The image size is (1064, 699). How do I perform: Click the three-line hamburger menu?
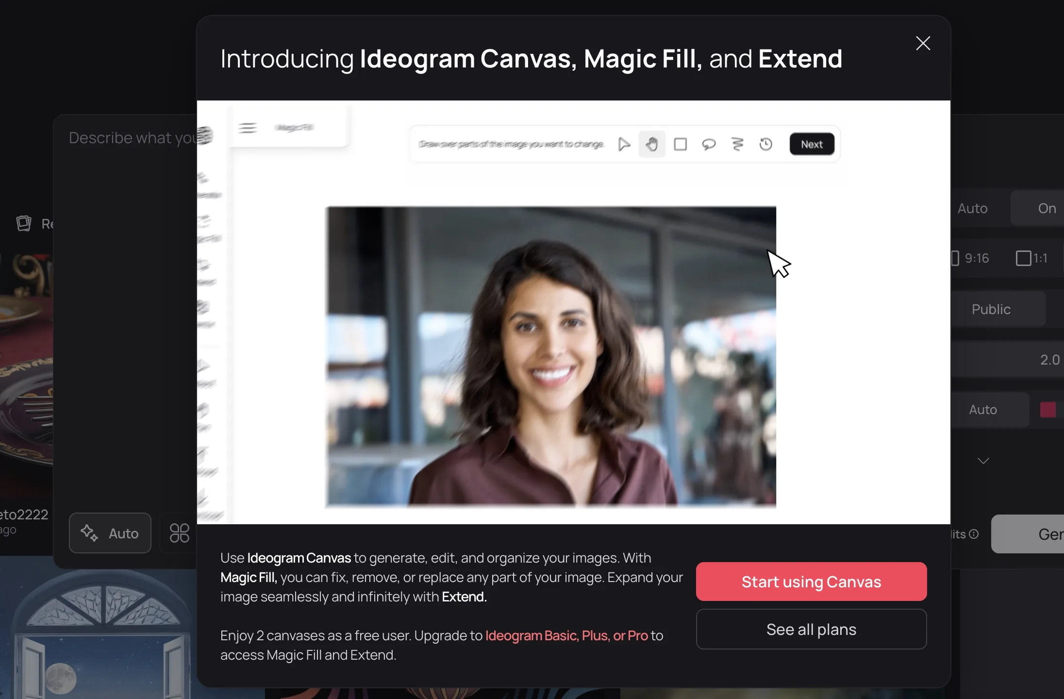point(247,126)
